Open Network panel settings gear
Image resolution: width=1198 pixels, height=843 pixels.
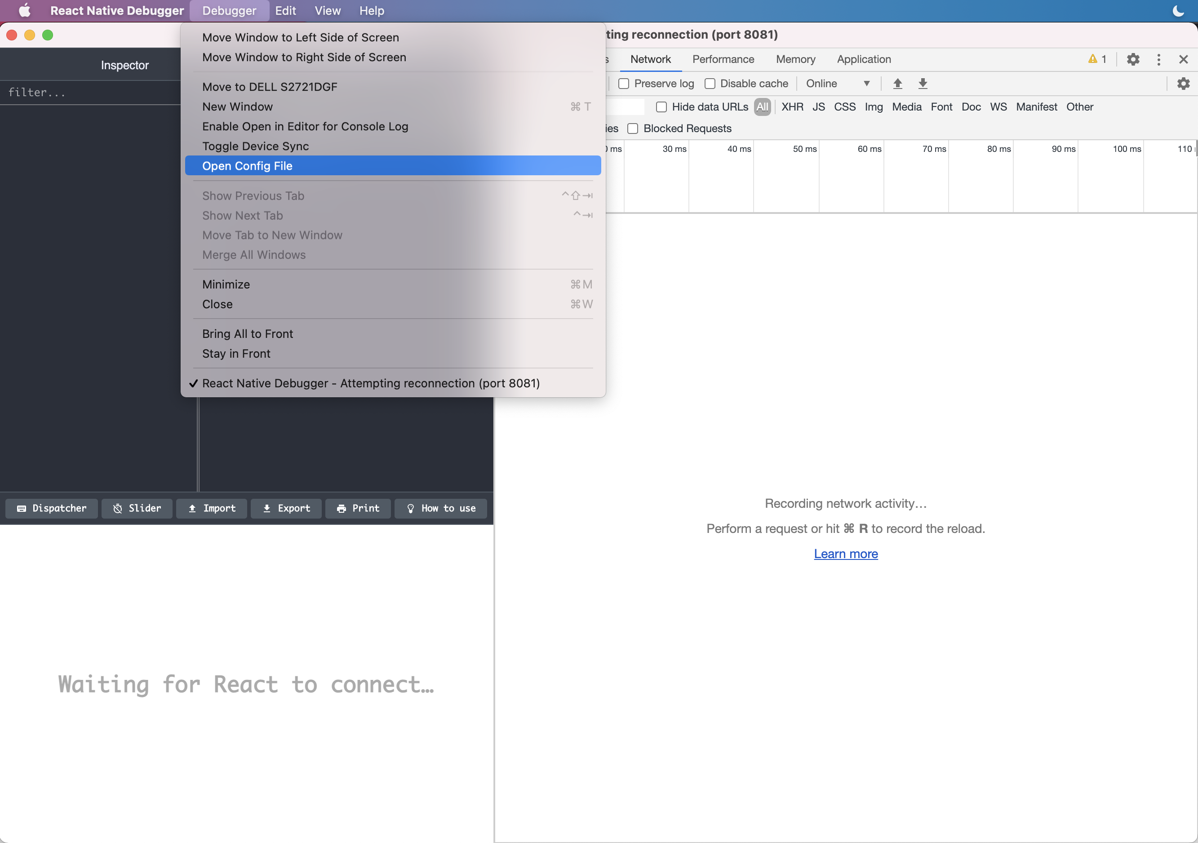tap(1183, 84)
